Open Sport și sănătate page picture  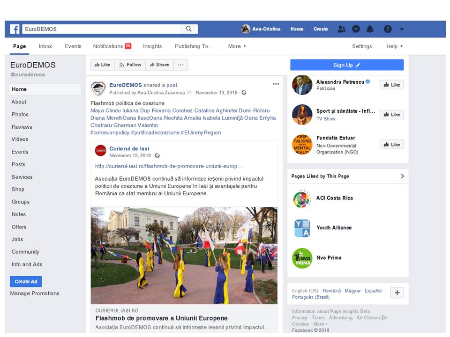tap(302, 114)
